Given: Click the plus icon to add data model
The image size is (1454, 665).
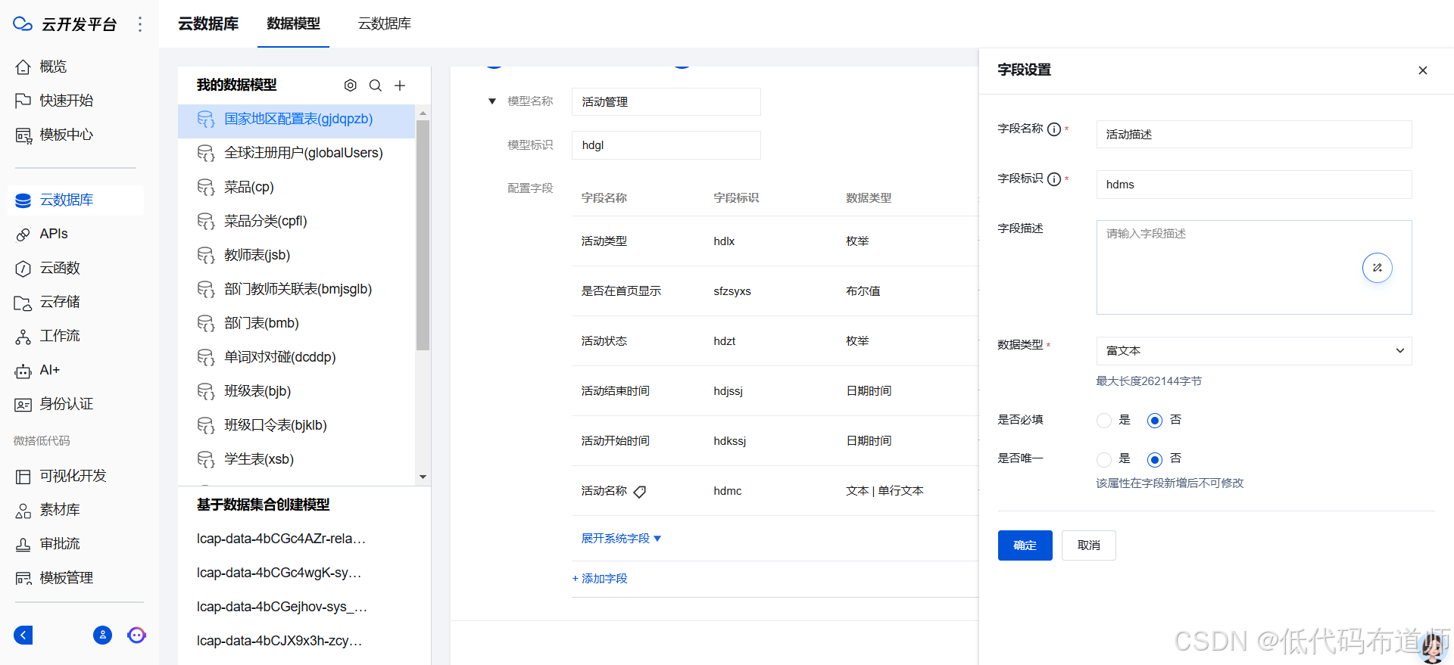Looking at the screenshot, I should coord(400,85).
